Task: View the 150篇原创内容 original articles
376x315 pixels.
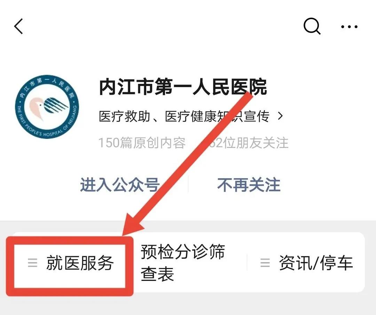Action: coord(142,143)
